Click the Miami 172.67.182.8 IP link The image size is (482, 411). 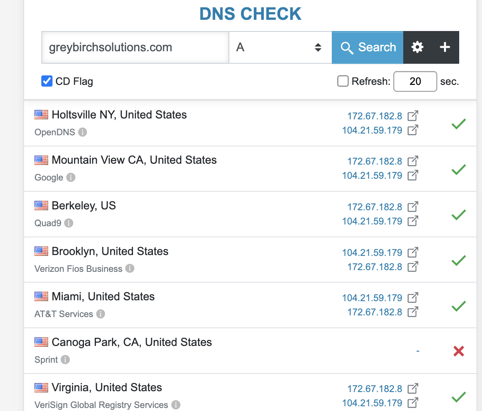coord(374,312)
